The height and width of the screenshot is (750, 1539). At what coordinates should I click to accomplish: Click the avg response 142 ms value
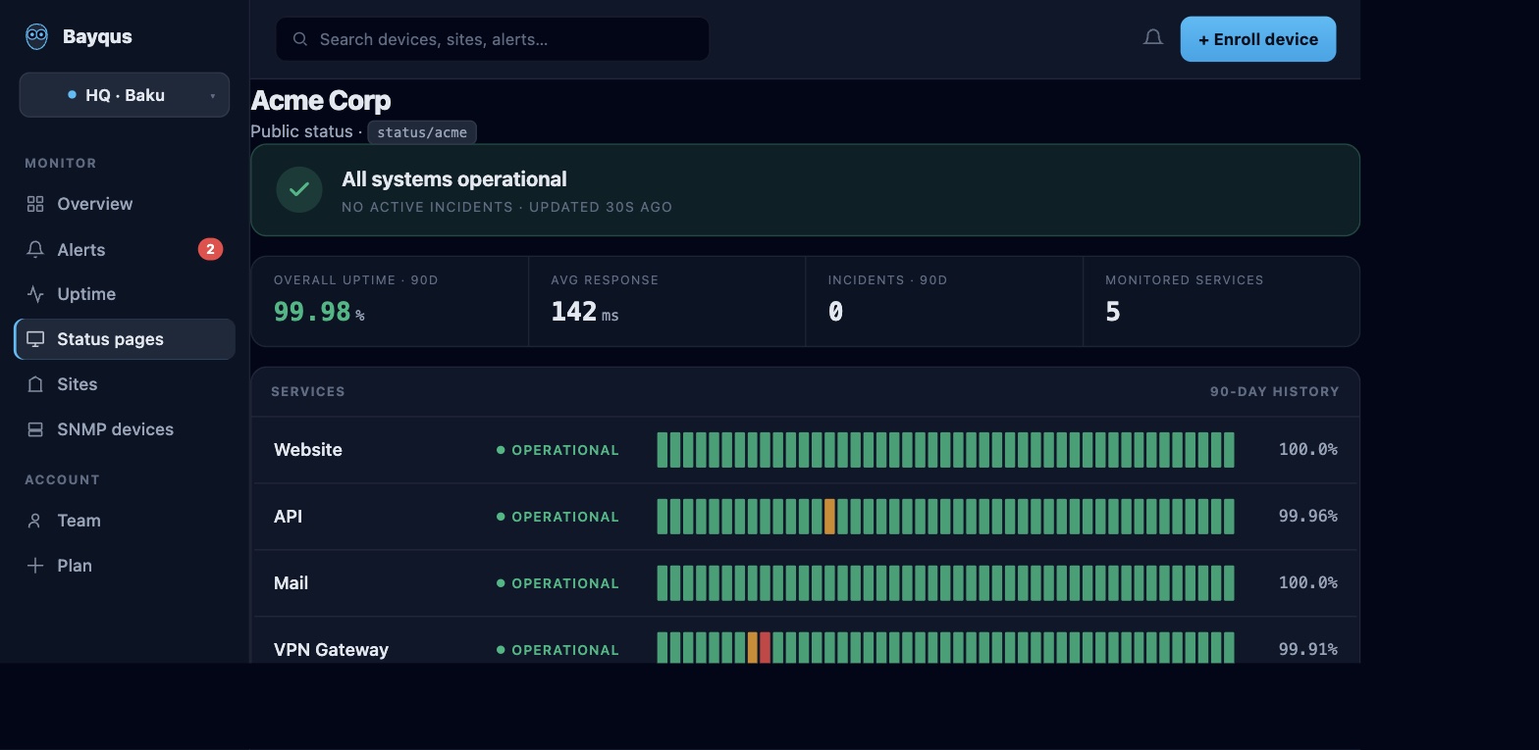pyautogui.click(x=585, y=312)
